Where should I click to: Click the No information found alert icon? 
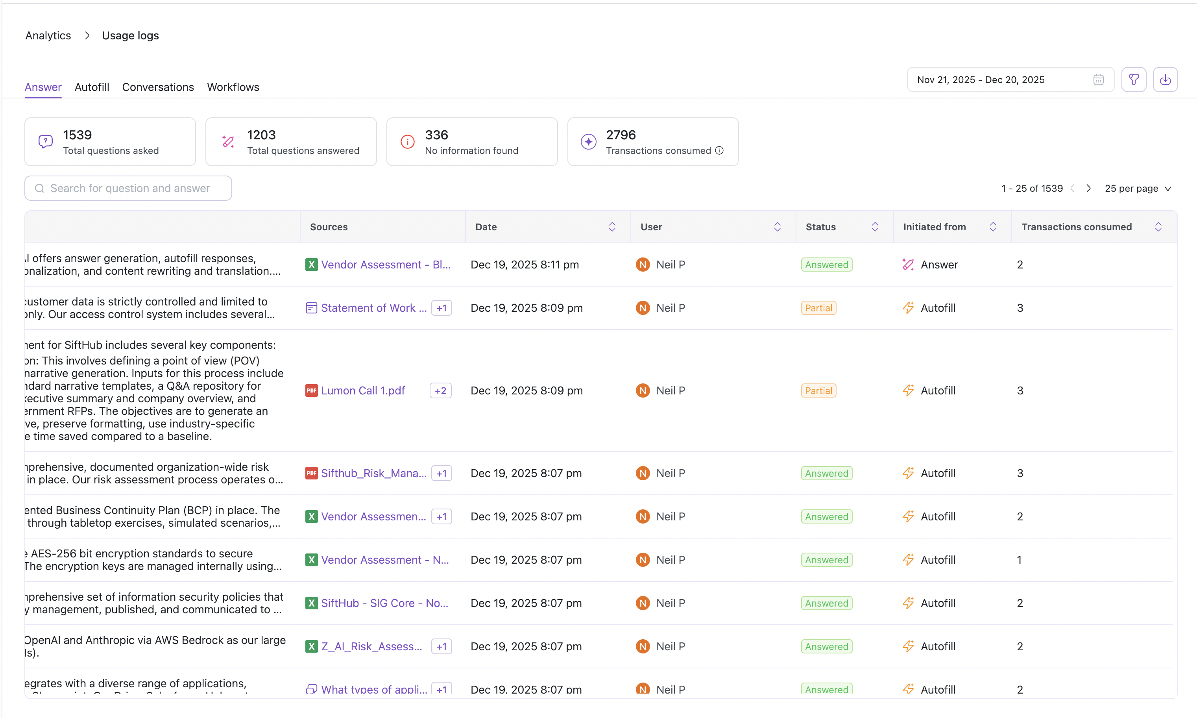tap(407, 141)
